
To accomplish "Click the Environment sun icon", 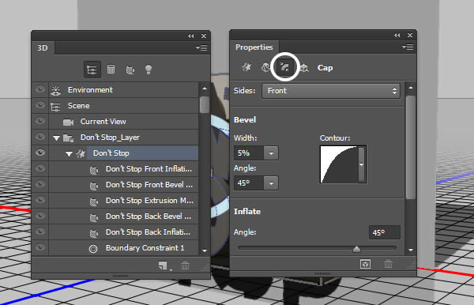I will tap(56, 90).
